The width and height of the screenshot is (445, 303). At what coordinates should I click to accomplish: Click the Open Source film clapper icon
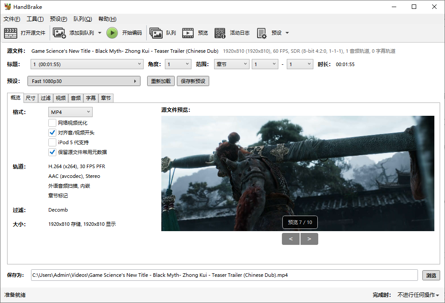pos(11,33)
